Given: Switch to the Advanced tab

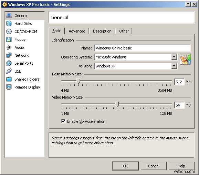Looking at the screenshot, I should pos(77,31).
